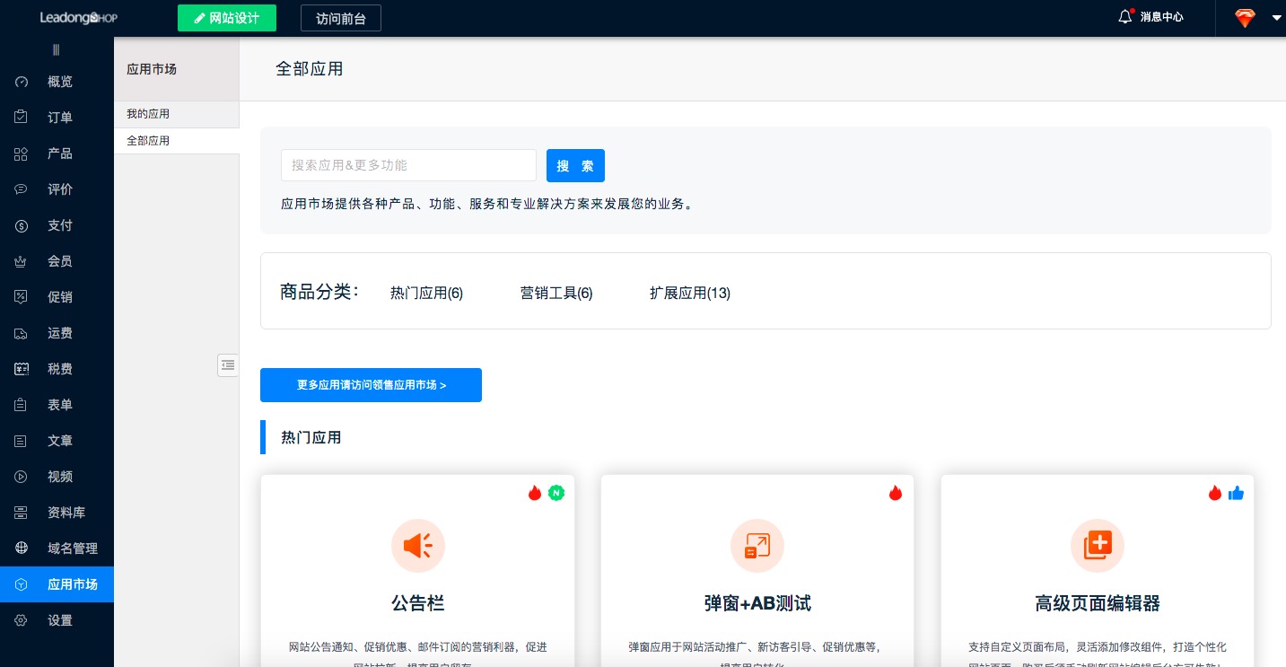The image size is (1286, 667).
Task: Click the green 网站设计 button
Action: 226,18
